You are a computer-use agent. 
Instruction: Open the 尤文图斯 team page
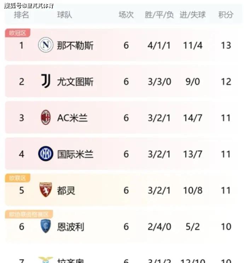pyautogui.click(x=75, y=82)
